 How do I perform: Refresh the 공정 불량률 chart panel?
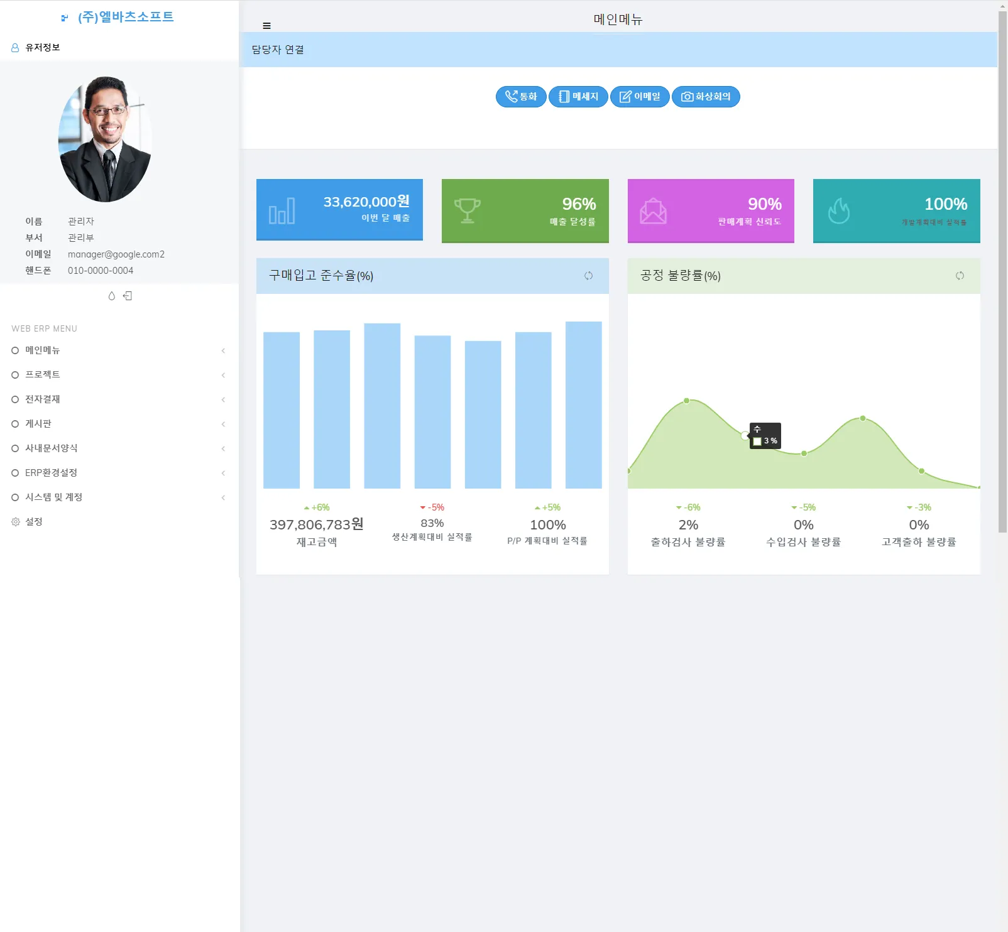pos(960,276)
